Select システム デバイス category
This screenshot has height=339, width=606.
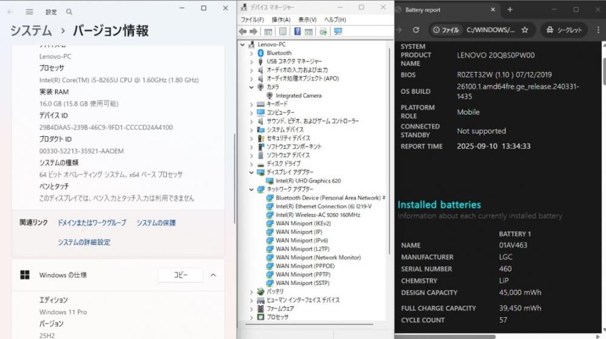click(285, 130)
